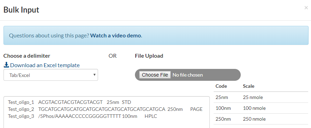Click Download an Excel template link

[45, 65]
